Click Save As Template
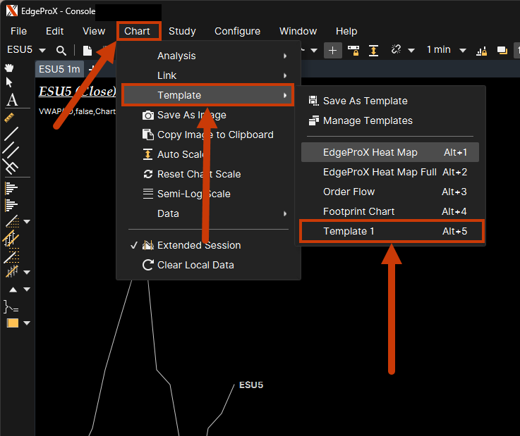Screen dimensions: 520x436 (365, 101)
